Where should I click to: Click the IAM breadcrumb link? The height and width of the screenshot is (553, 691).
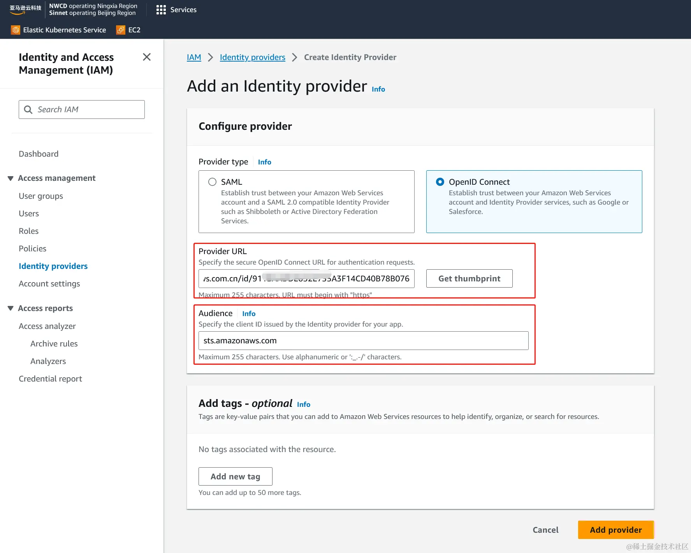pyautogui.click(x=194, y=57)
